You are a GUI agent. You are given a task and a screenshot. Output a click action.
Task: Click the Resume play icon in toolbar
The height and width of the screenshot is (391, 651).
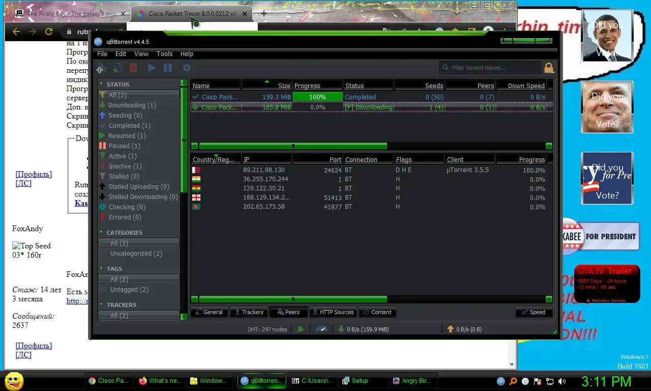(152, 68)
